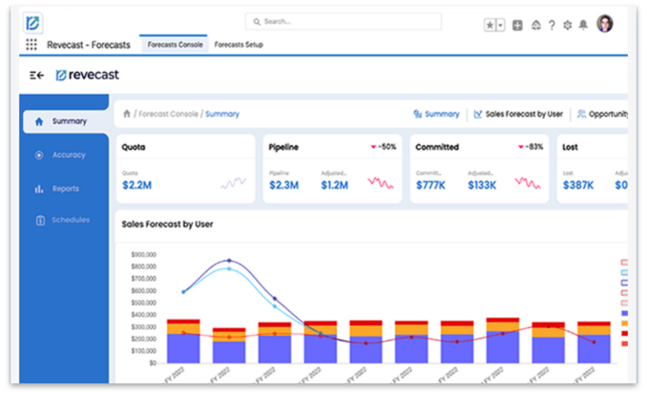The height and width of the screenshot is (395, 647).
Task: Open the user profile avatar menu
Action: 604,23
